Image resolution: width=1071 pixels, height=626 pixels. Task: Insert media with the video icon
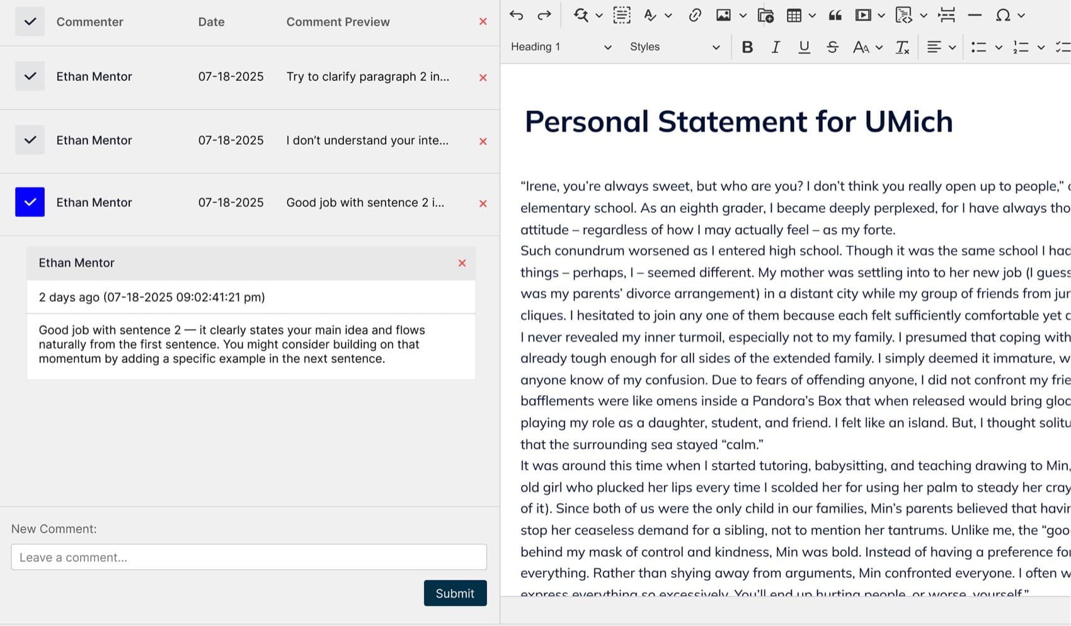(x=863, y=15)
